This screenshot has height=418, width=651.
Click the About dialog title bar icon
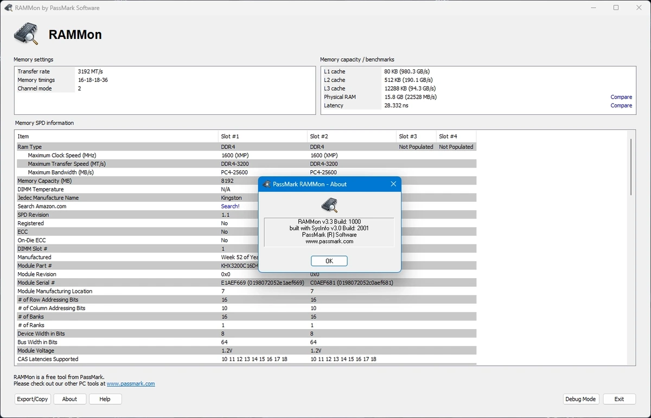(267, 184)
